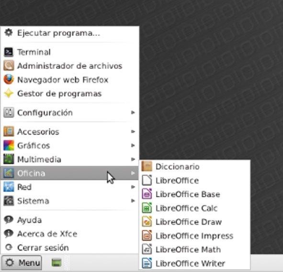283x272 pixels.
Task: Click the Sistema label
Action: click(33, 201)
